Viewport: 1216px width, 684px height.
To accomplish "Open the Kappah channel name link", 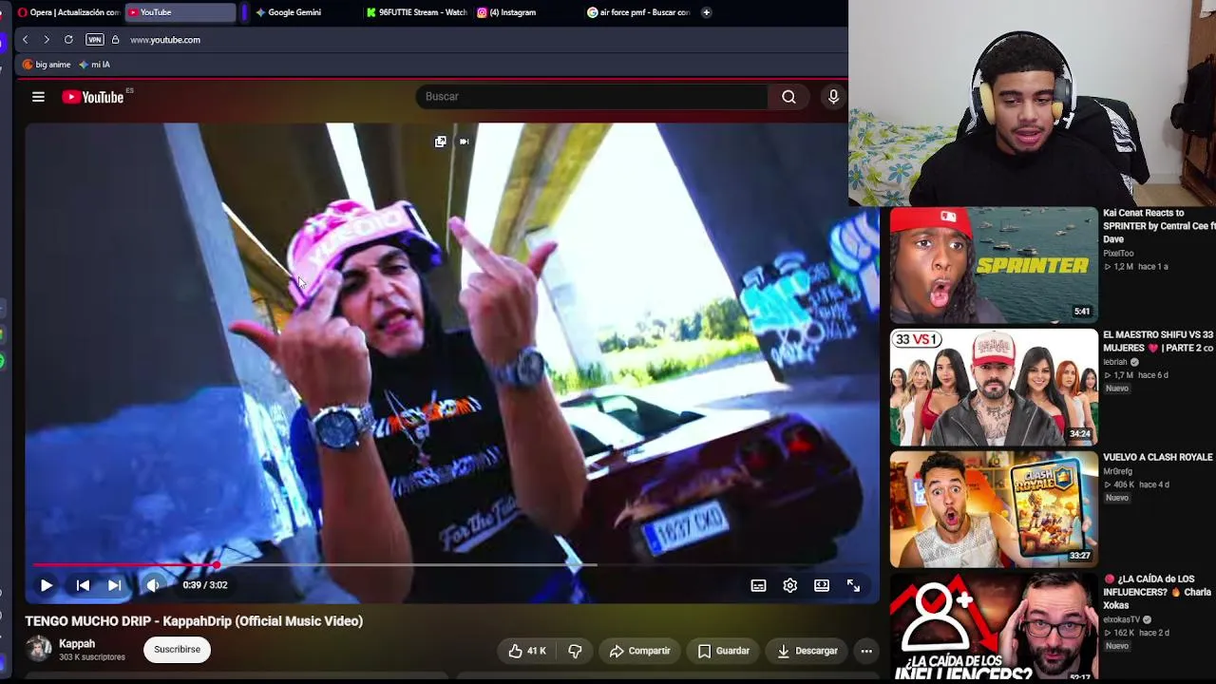I will click(x=77, y=643).
